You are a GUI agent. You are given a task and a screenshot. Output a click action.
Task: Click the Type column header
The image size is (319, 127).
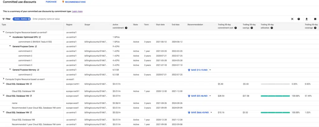(4, 25)
